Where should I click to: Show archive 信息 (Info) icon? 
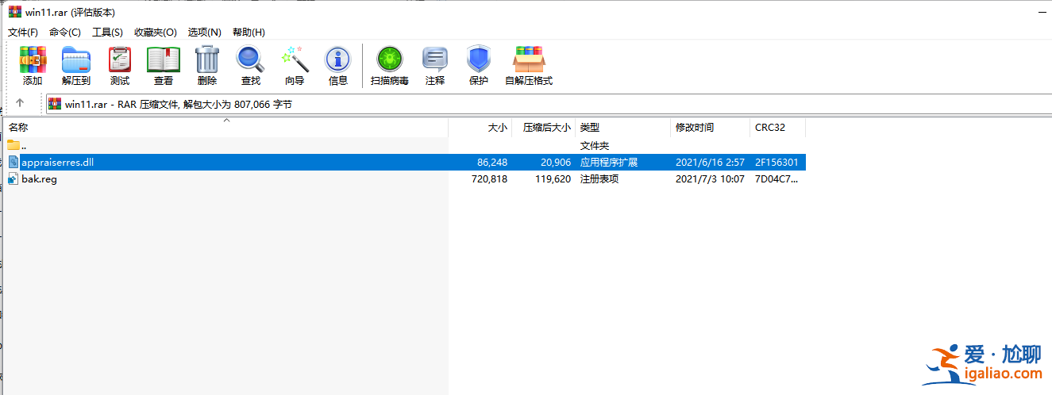pos(338,60)
